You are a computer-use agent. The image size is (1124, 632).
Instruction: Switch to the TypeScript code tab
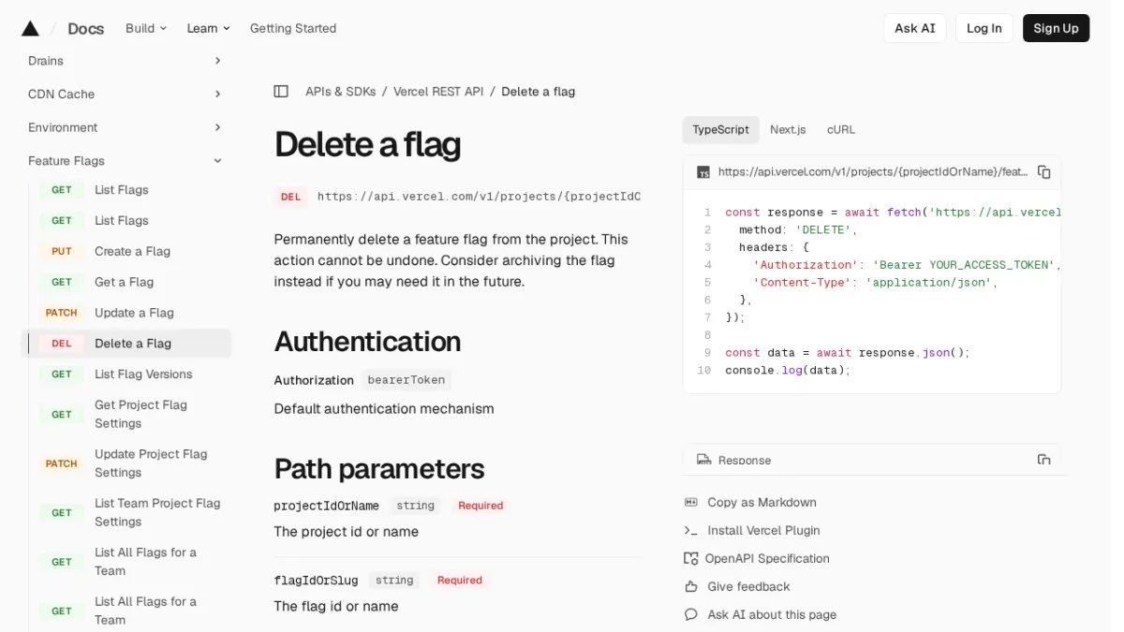pos(720,130)
